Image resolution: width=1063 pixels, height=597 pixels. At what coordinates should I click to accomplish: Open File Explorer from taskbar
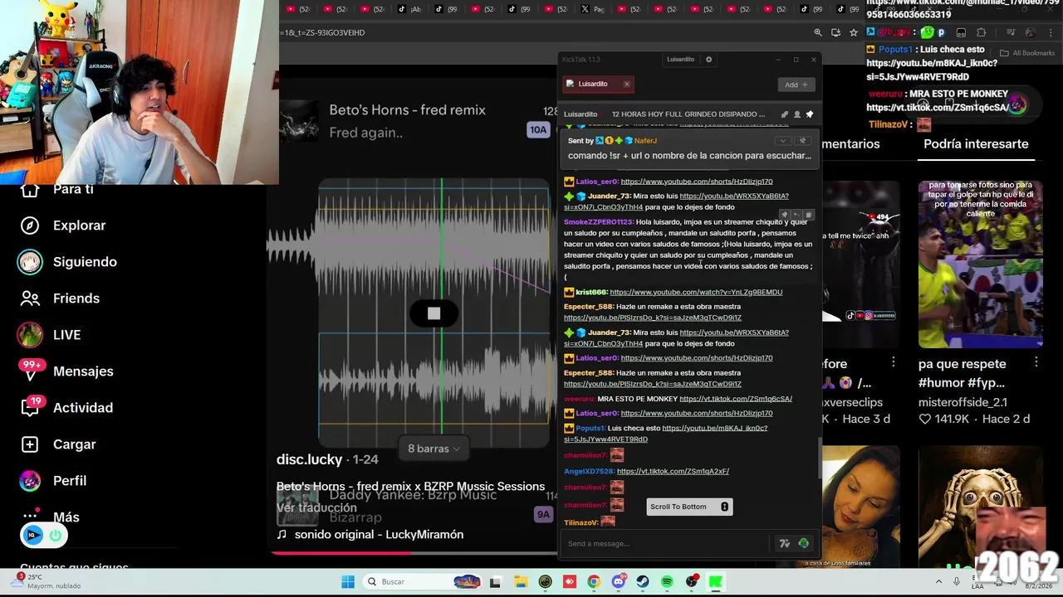(520, 582)
